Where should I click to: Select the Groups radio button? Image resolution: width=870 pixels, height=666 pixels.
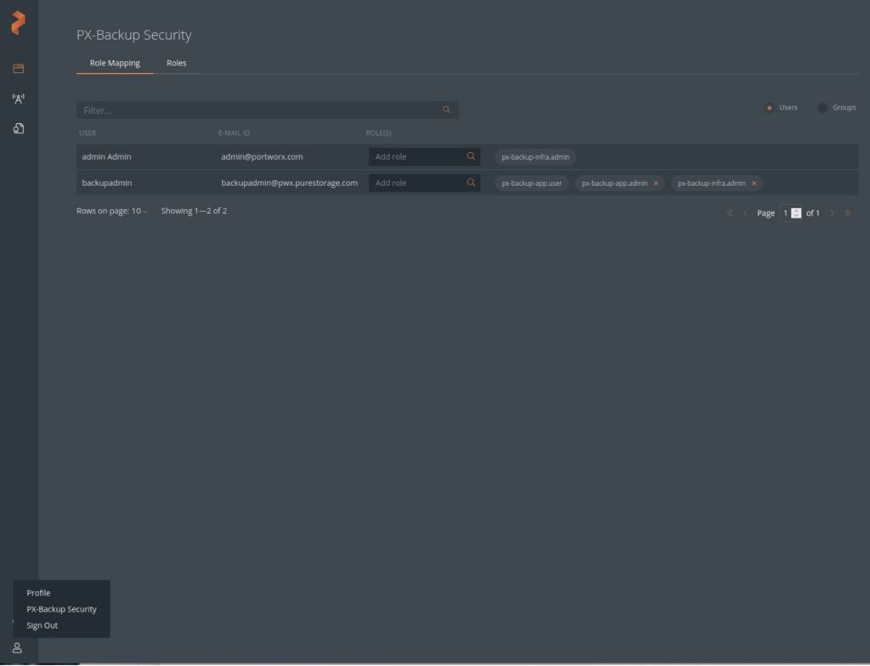822,108
